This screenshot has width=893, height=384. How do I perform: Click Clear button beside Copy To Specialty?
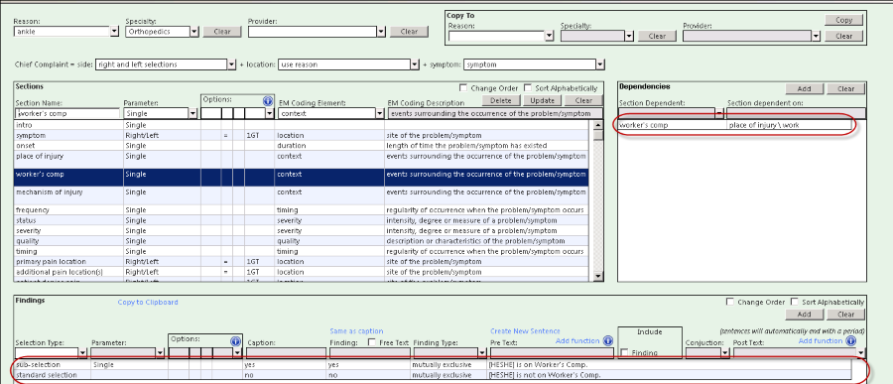(657, 36)
